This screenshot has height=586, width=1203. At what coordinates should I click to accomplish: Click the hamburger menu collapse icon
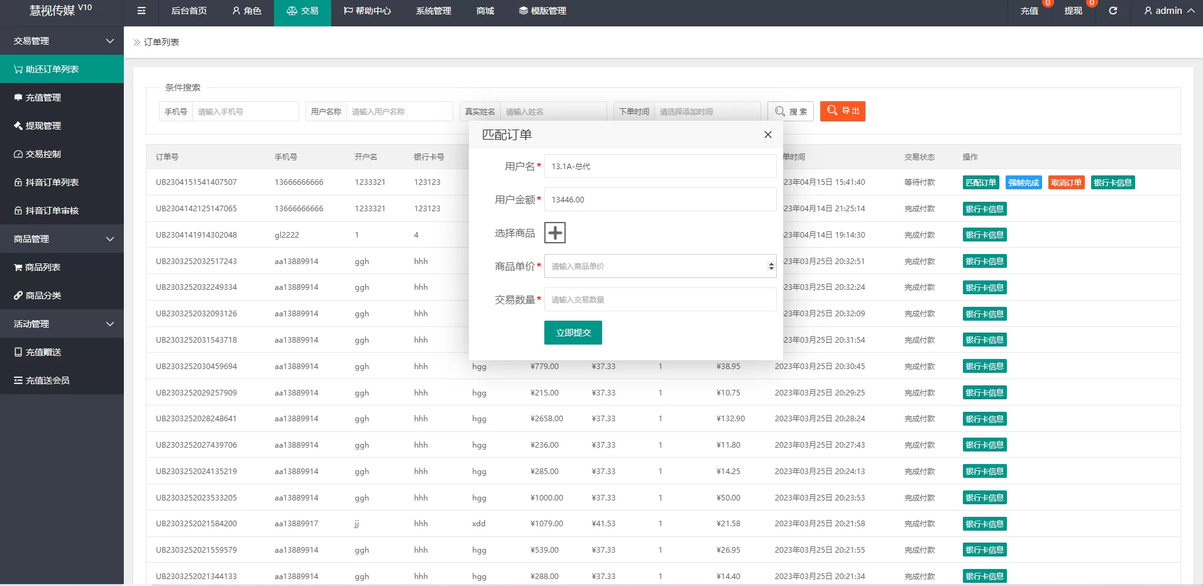[x=141, y=11]
